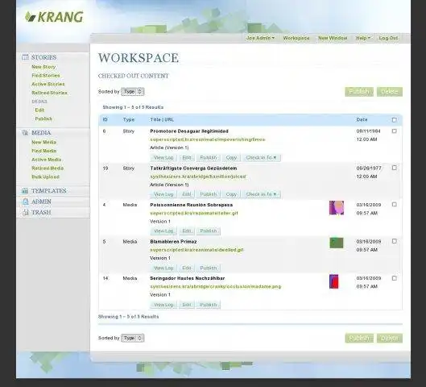Select checkbox for media ID 14
Image resolution: width=426 pixels, height=387 pixels.
point(395,278)
